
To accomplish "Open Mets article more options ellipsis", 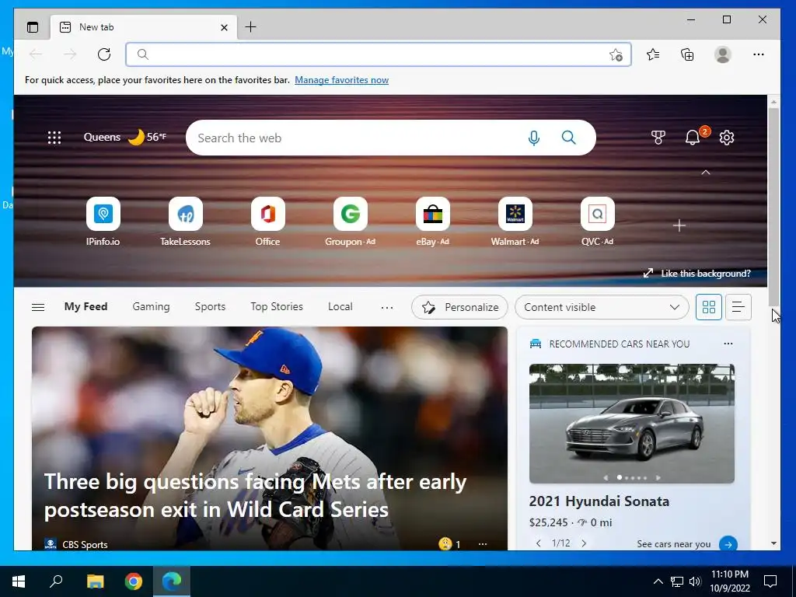I will click(x=482, y=544).
